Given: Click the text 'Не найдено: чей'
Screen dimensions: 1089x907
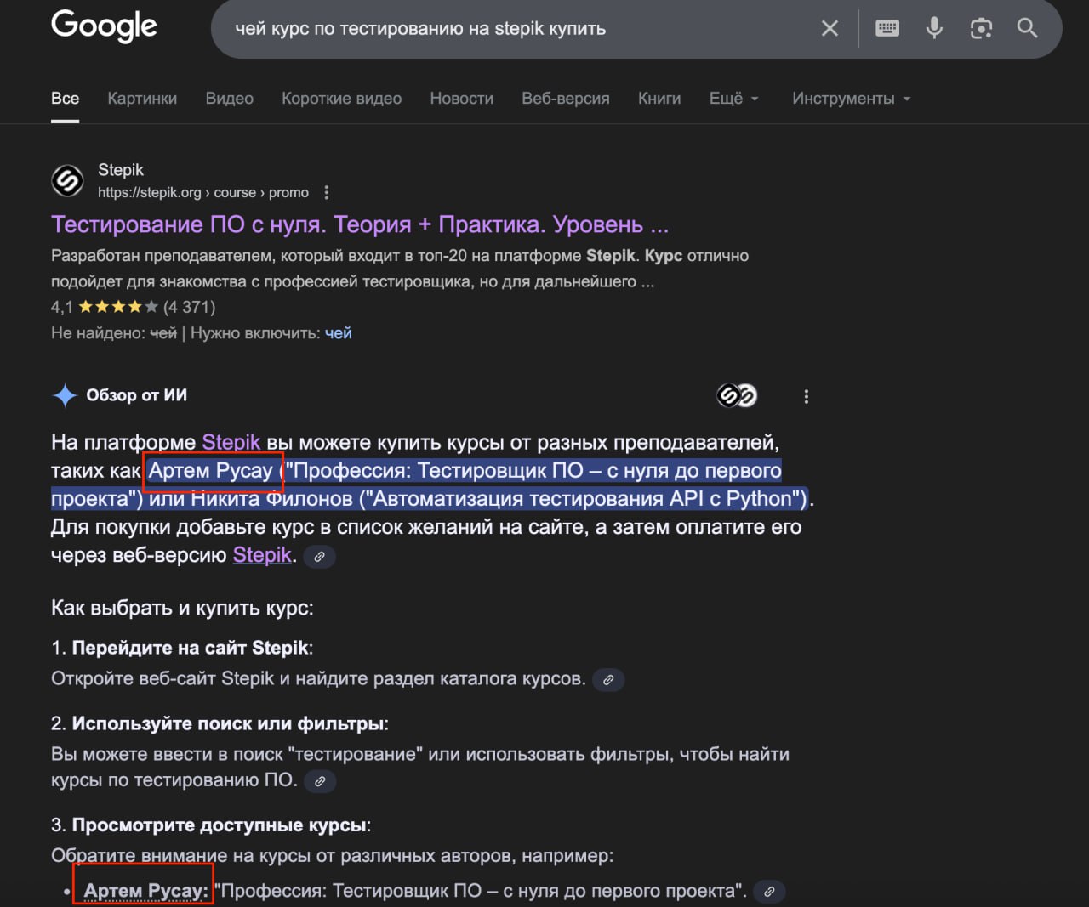Looking at the screenshot, I should pyautogui.click(x=114, y=333).
